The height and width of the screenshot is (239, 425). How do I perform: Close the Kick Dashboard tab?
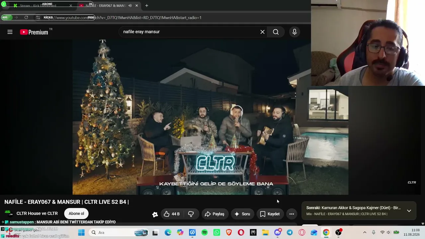pos(71,6)
